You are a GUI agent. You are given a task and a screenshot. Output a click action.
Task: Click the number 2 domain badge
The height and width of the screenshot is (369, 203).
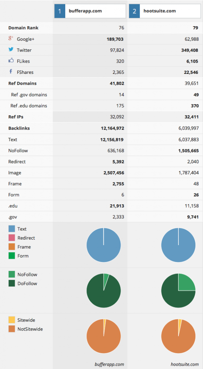point(134,11)
